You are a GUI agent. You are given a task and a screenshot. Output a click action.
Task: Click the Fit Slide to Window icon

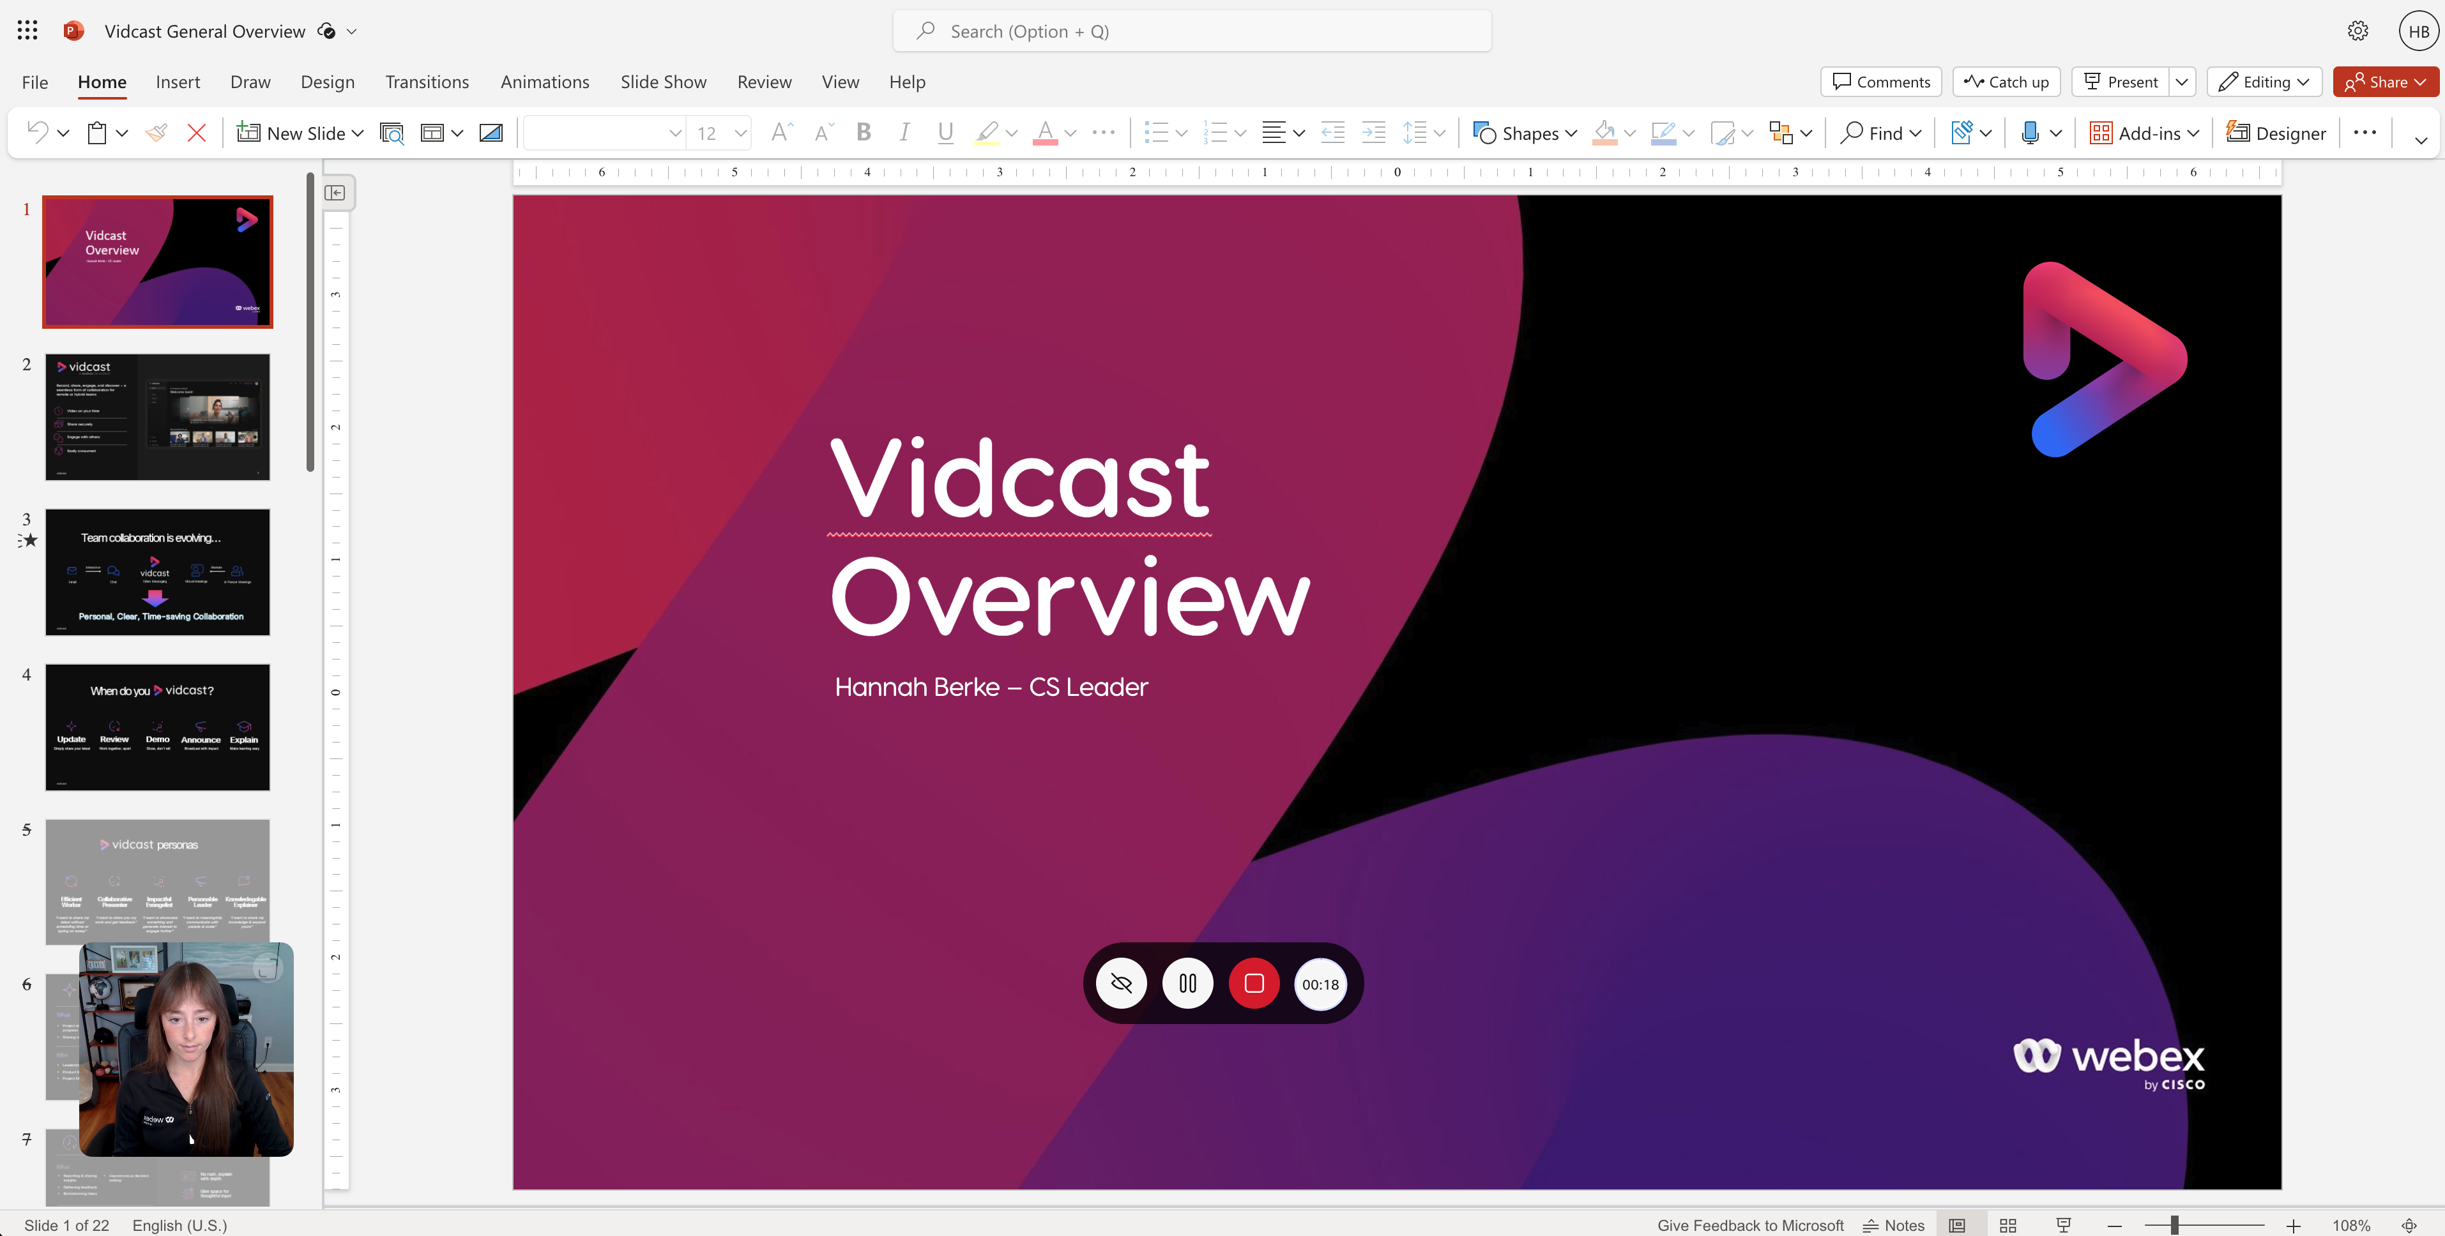click(x=2409, y=1226)
